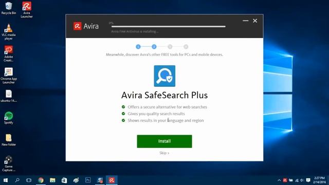Select the ubuntu-14 file on desktop
Image resolution: width=329 pixels, height=185 pixels.
coord(9,96)
